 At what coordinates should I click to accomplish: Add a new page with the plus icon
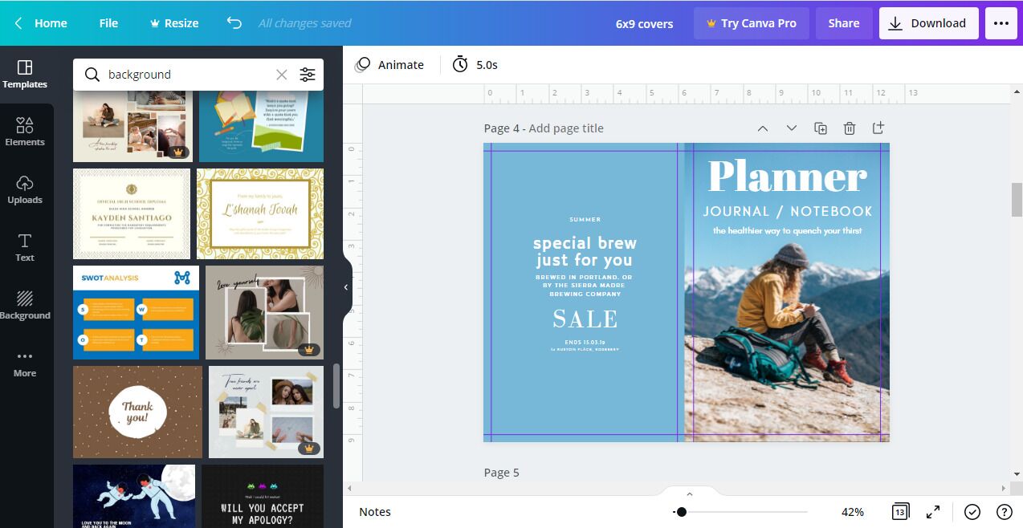coord(878,128)
